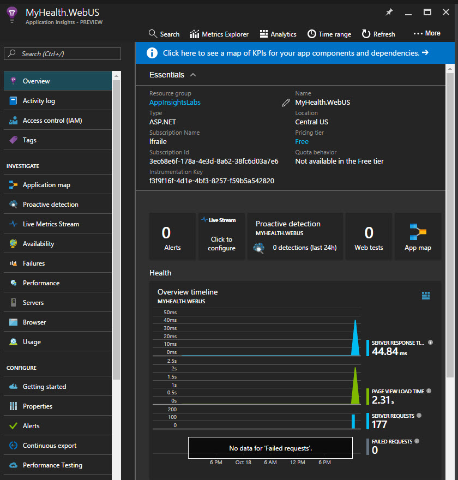
Task: Click the main blade vertical scrollbar
Action: point(450,225)
